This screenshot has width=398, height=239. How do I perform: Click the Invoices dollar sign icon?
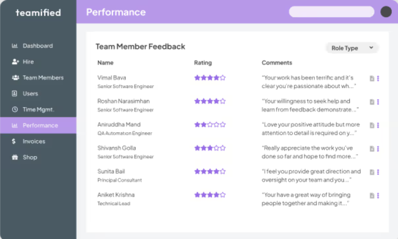[x=14, y=141]
